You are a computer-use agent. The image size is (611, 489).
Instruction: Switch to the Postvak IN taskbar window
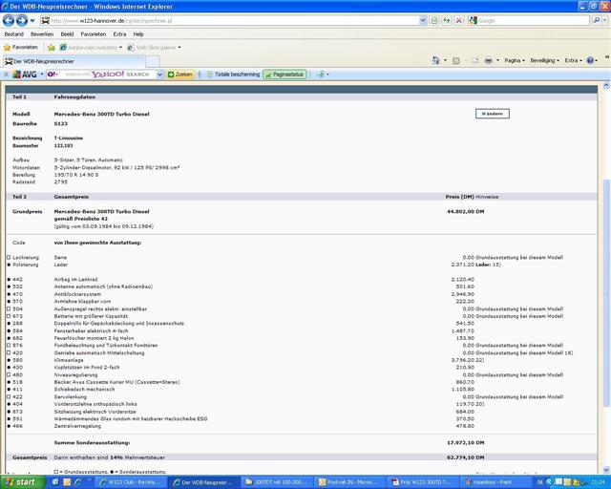pyautogui.click(x=350, y=482)
